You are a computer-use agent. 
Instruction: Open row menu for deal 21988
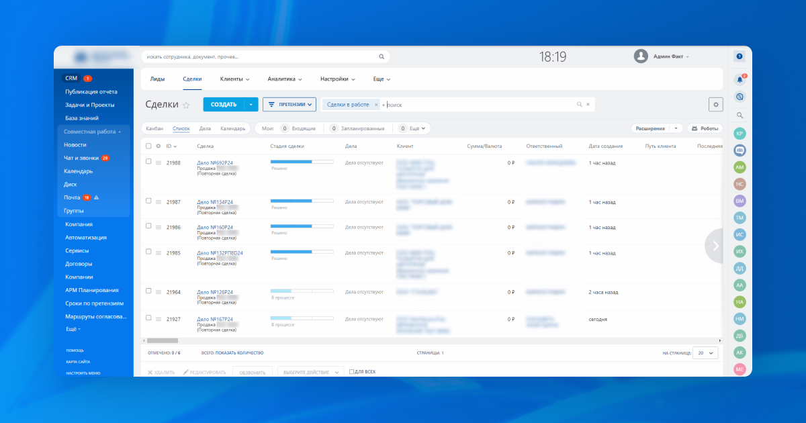(159, 163)
